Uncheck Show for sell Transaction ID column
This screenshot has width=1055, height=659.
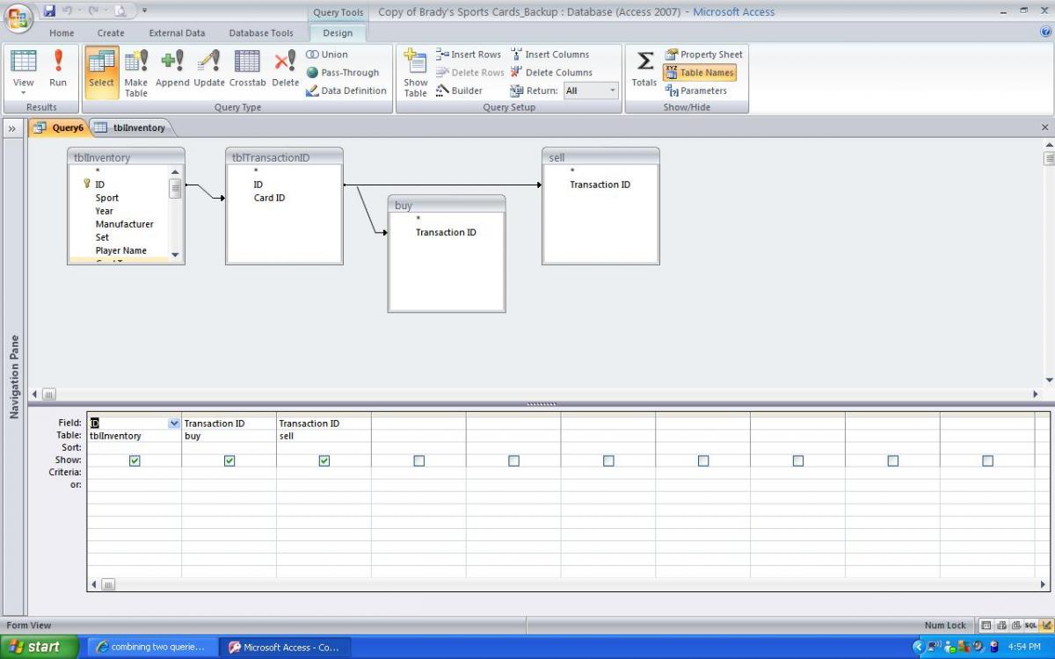point(324,460)
